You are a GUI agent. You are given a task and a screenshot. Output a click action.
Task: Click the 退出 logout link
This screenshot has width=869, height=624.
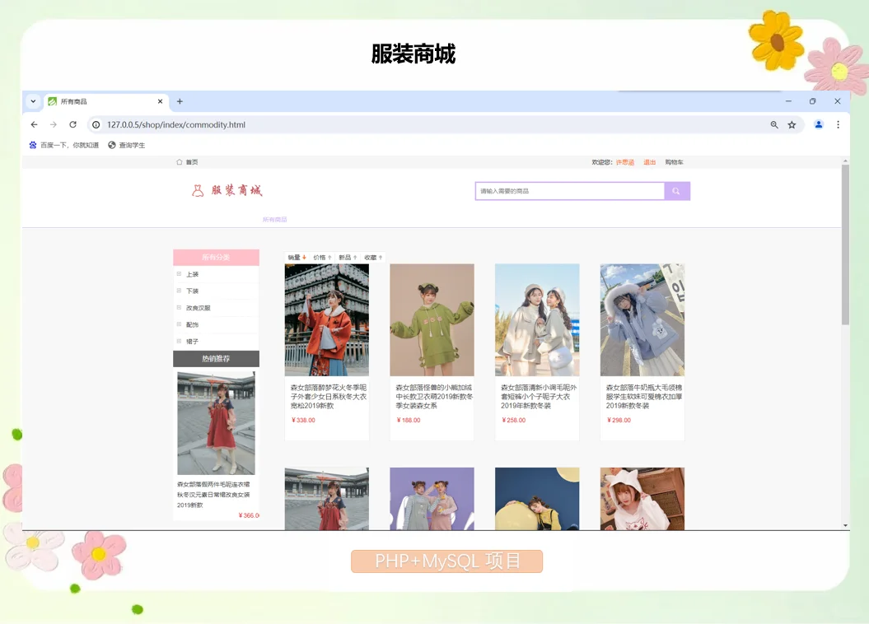649,161
